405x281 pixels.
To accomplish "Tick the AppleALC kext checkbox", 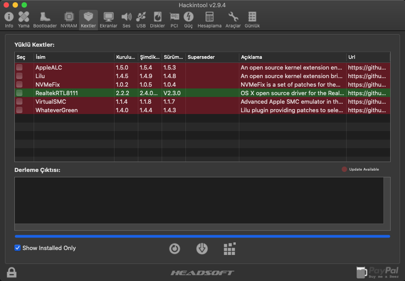I will [19, 67].
